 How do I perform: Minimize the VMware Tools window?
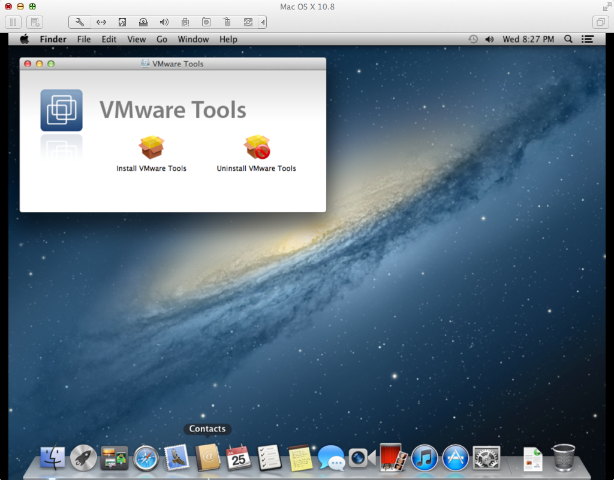(39, 64)
